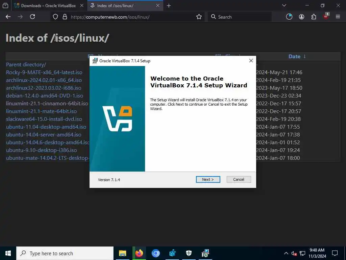Open Parent directory/ link

(26, 65)
